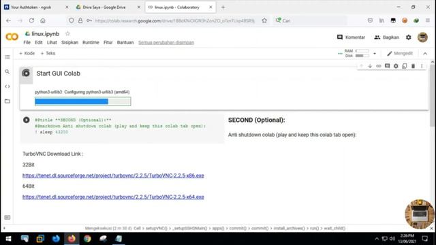Viewport: 436px width, 245px height.
Task: Click the Colab logo
Action: (12, 37)
